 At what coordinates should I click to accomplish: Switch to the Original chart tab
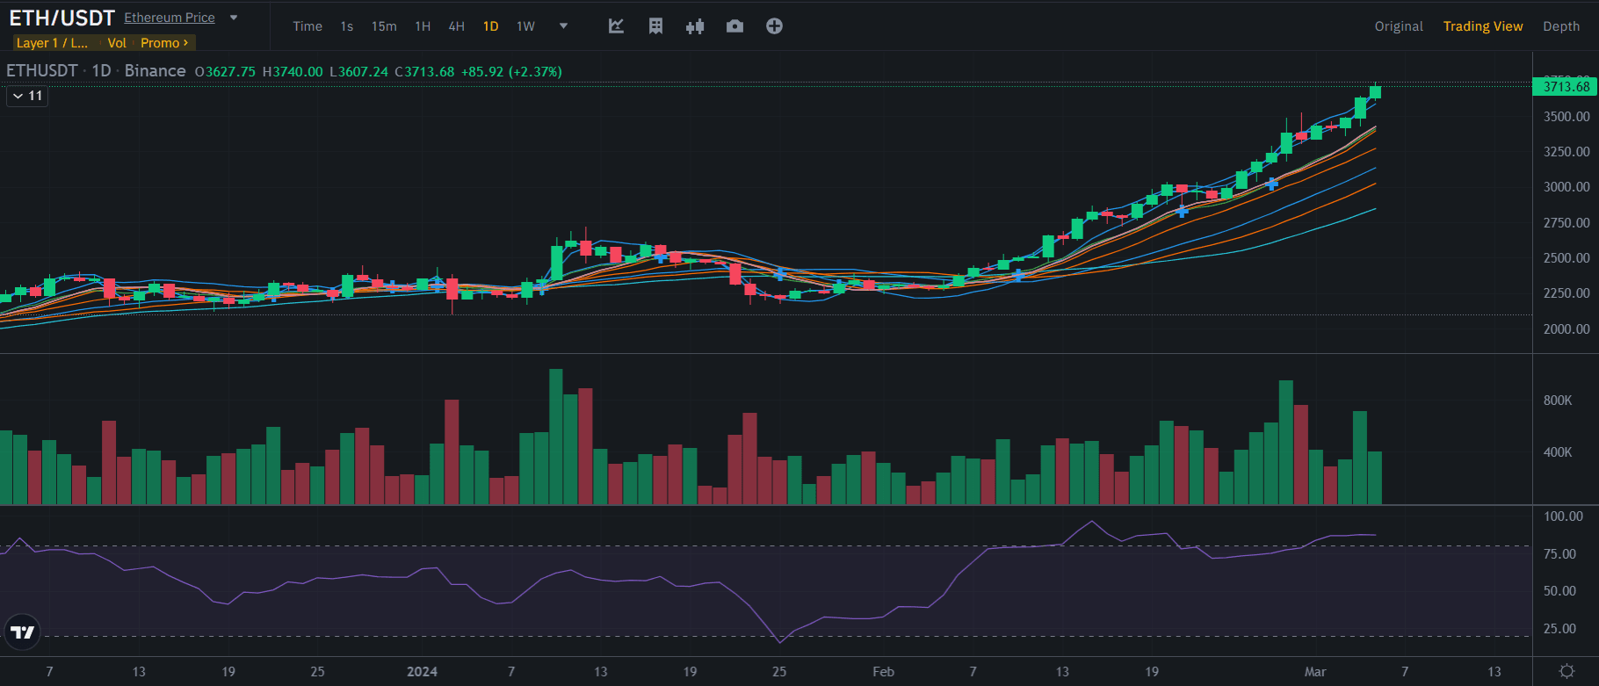pyautogui.click(x=1399, y=26)
